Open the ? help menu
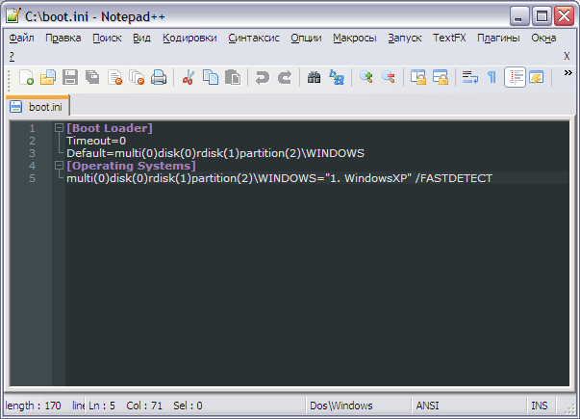The height and width of the screenshot is (419, 580). pos(12,56)
